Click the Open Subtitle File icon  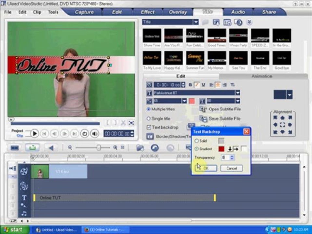pyautogui.click(x=203, y=109)
